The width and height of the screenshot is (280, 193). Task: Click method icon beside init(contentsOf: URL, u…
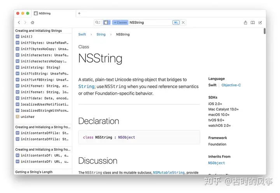tap(17, 162)
